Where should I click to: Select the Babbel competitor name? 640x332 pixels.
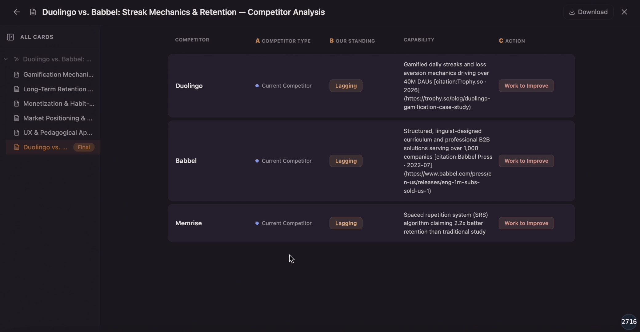[x=186, y=161]
